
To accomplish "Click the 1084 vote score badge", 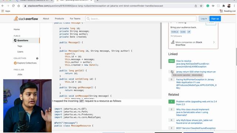I will pos(171,61).
